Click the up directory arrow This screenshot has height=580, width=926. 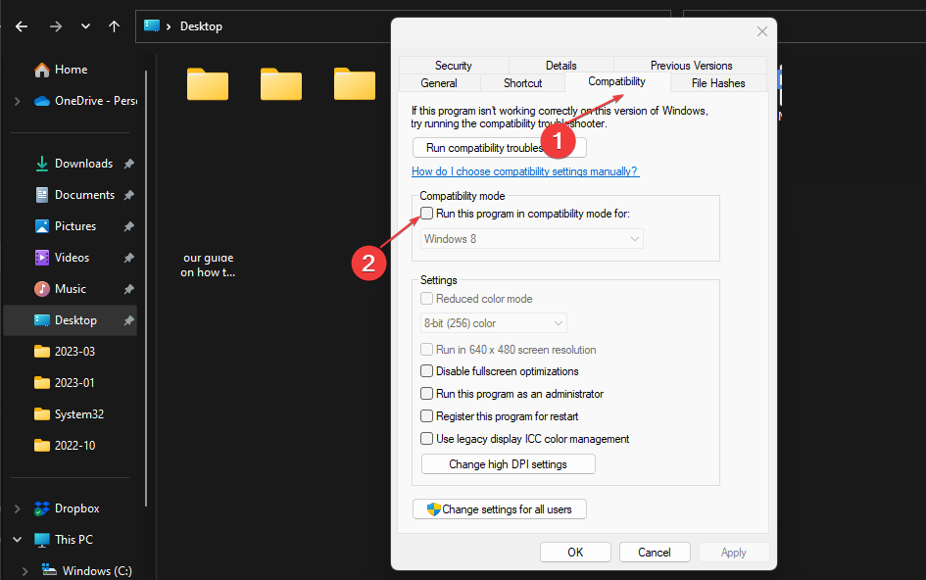click(115, 26)
